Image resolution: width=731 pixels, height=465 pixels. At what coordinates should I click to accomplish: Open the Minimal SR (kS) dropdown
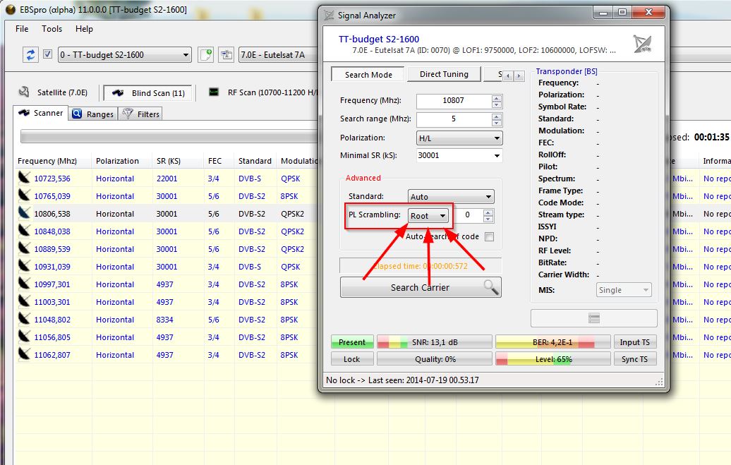pyautogui.click(x=459, y=155)
